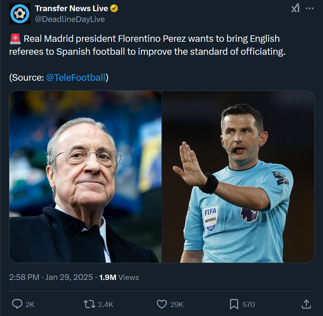Click the gold verified badge
This screenshot has width=323, height=316.
(114, 8)
